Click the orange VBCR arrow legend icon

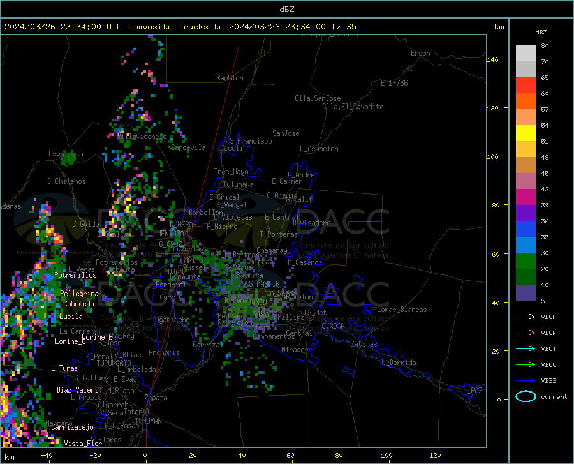[x=526, y=333]
